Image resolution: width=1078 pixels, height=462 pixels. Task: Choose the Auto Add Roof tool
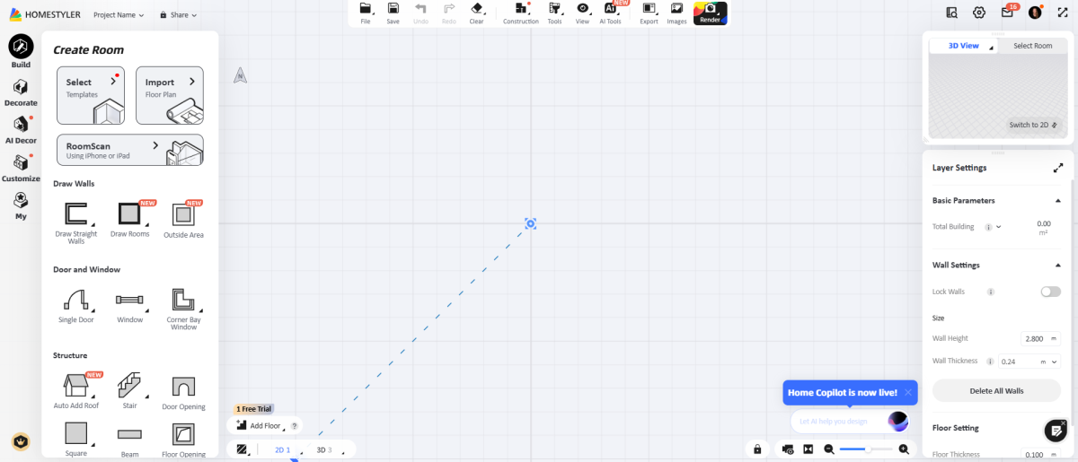tap(76, 392)
